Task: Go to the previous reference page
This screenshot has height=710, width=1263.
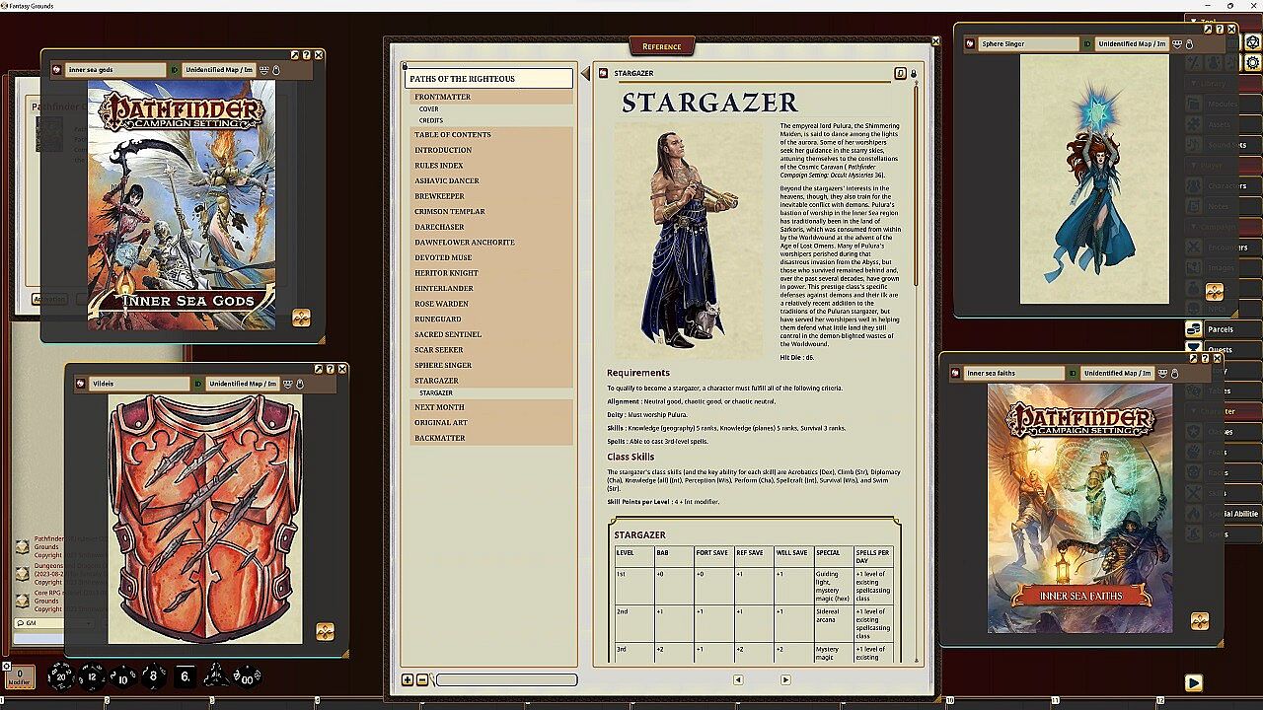Action: tap(738, 679)
